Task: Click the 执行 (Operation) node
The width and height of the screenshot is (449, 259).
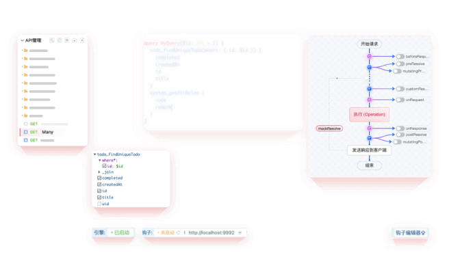Action: click(x=369, y=115)
